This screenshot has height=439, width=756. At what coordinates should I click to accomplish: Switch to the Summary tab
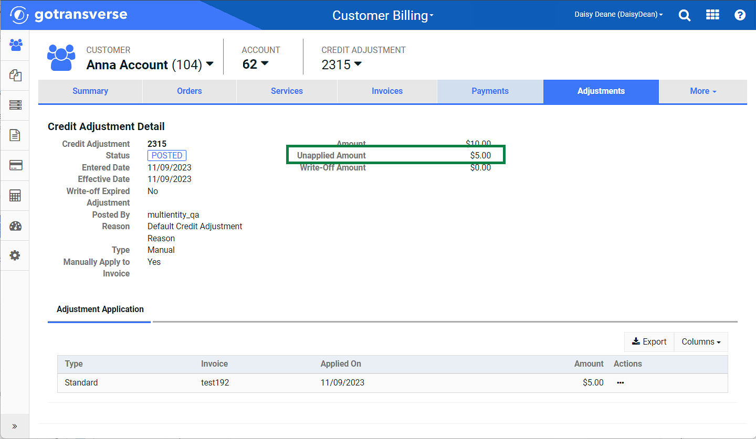pyautogui.click(x=90, y=91)
